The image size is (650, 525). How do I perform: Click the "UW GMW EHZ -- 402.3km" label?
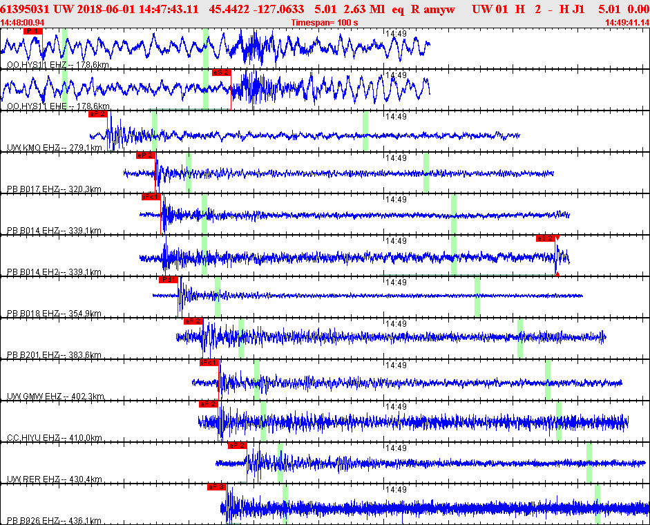tap(55, 397)
